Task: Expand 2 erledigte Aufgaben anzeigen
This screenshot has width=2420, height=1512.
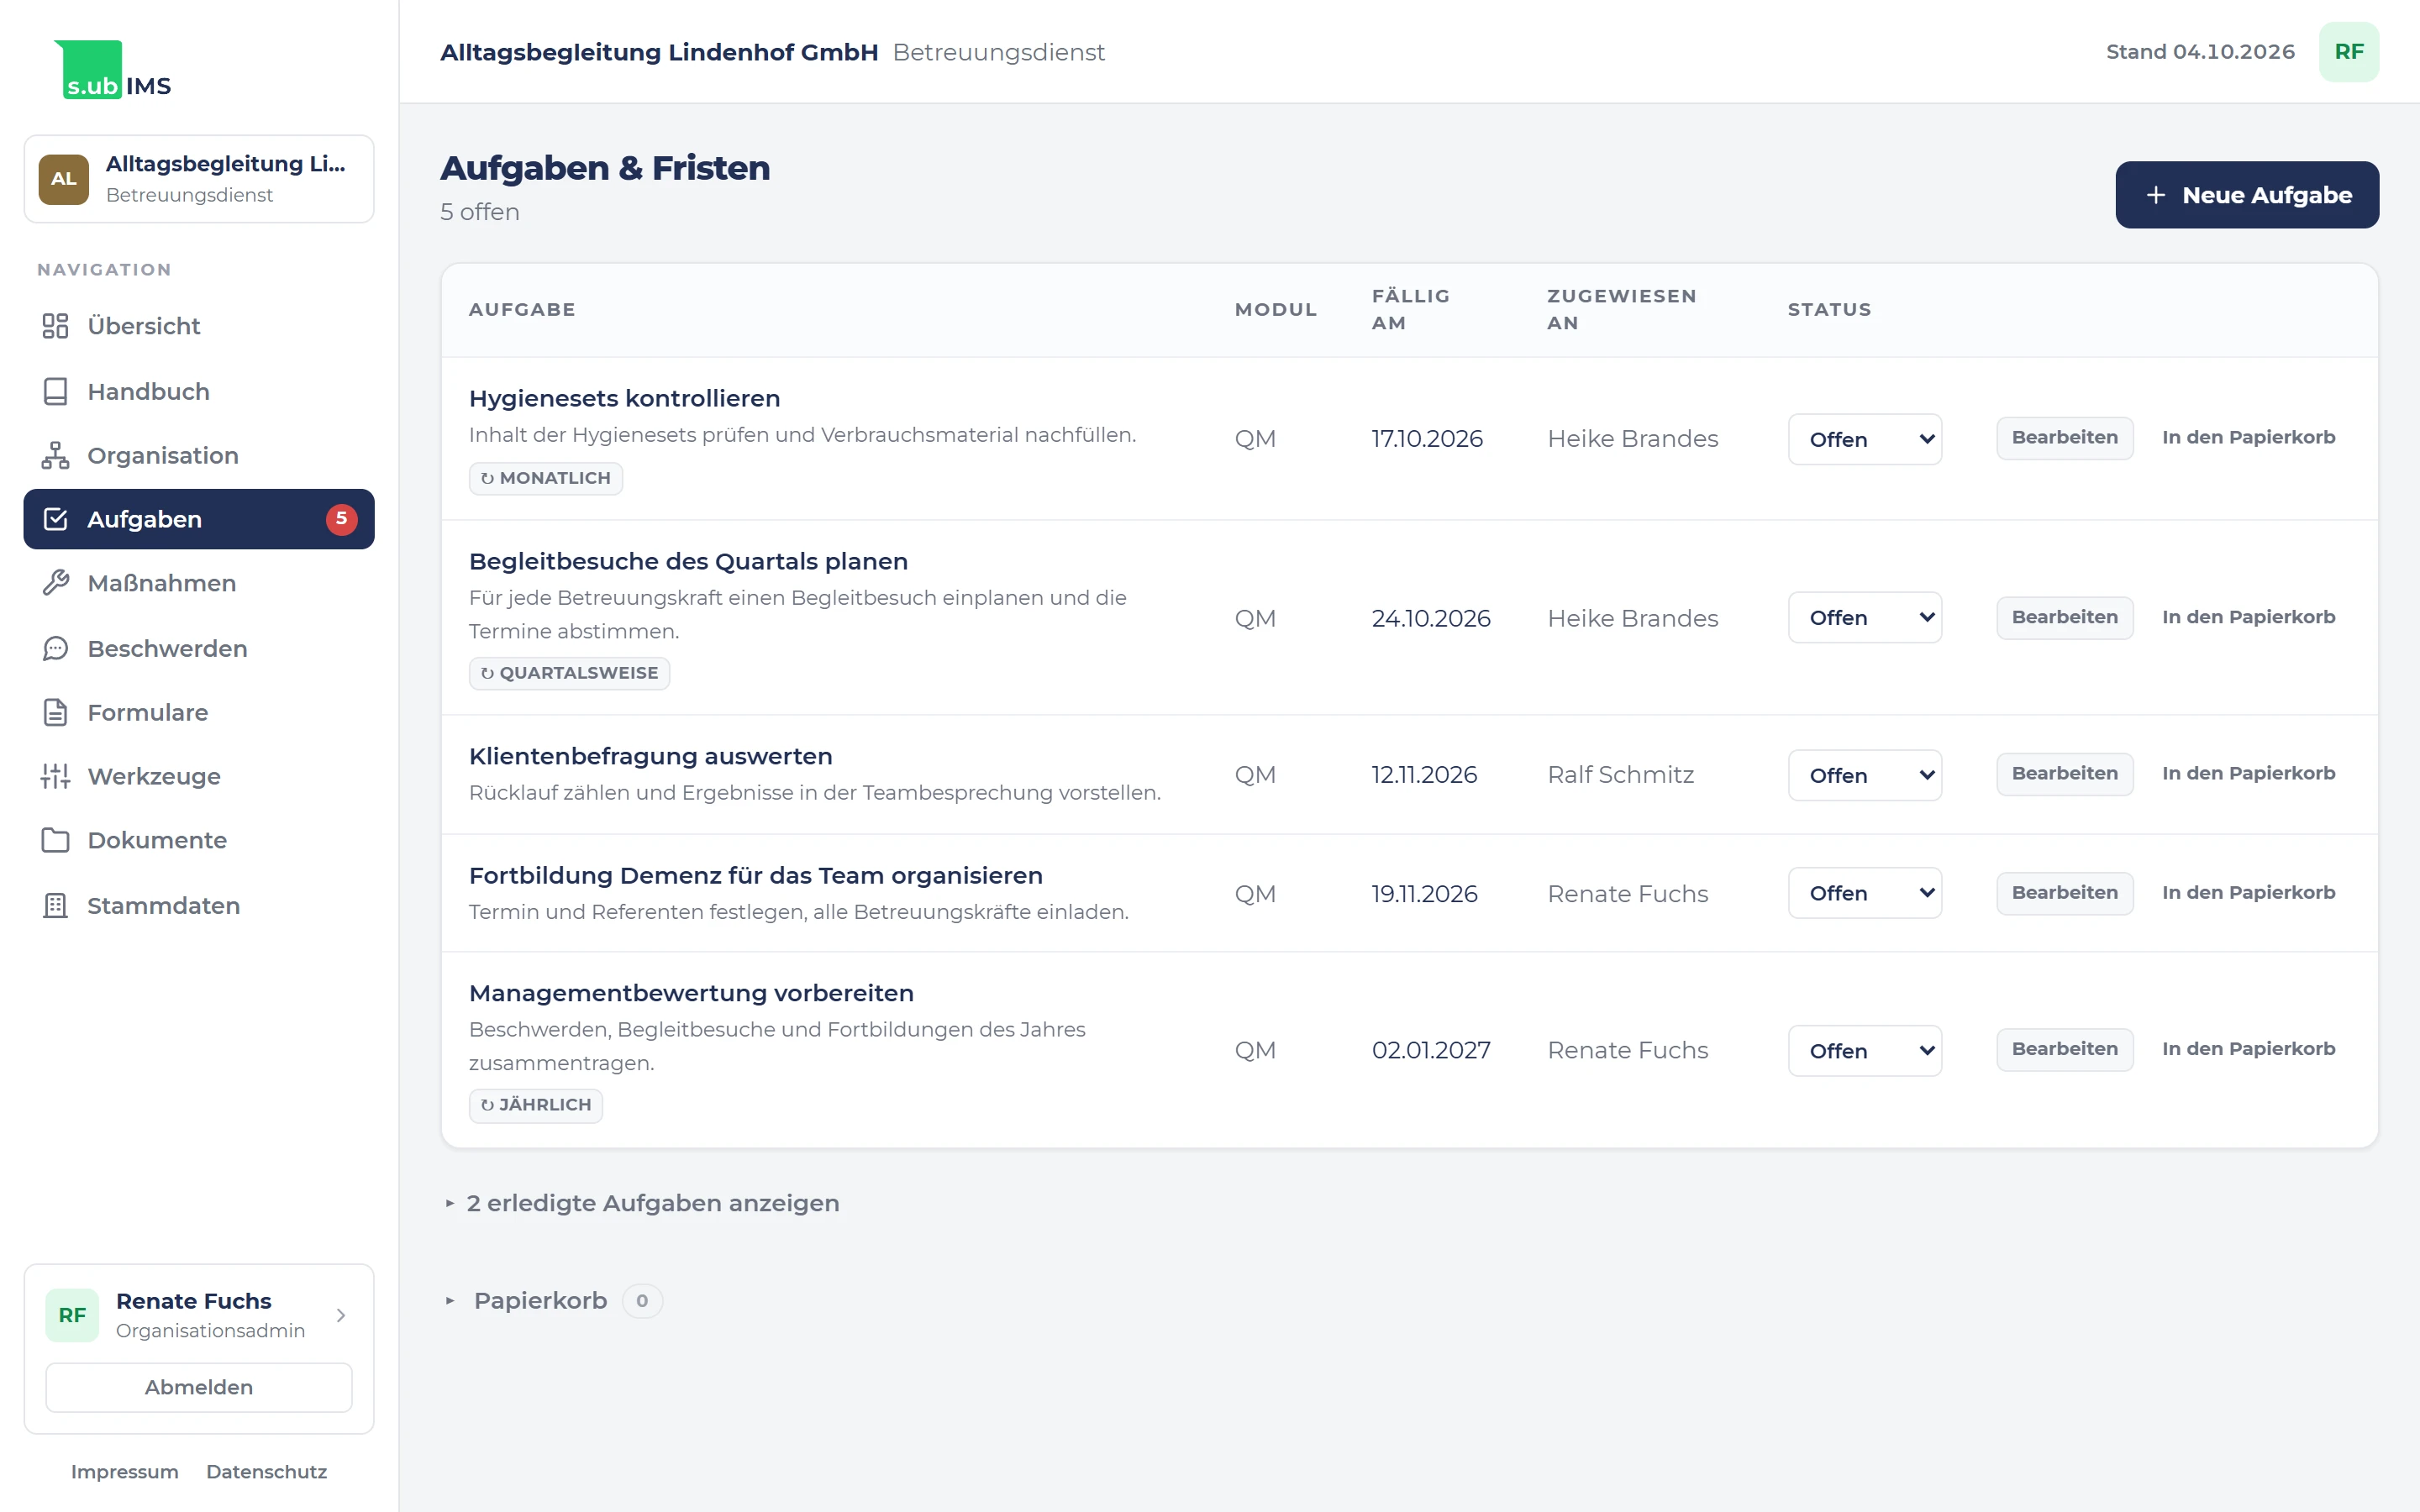Action: (x=642, y=1203)
